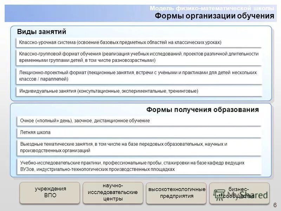Click the 'учреждения ВПО' box
The height and width of the screenshot is (211, 281).
click(x=50, y=193)
